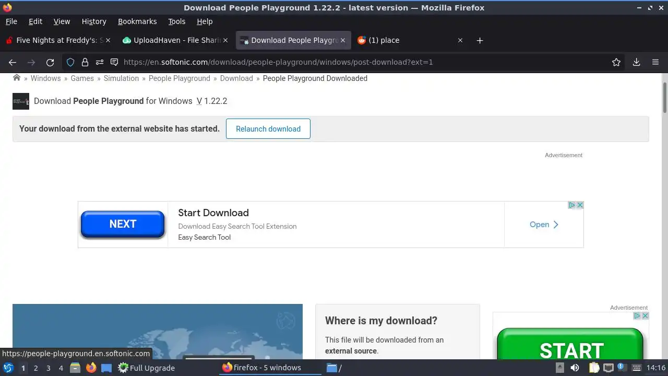Bookmark this page with the star icon

(x=616, y=62)
